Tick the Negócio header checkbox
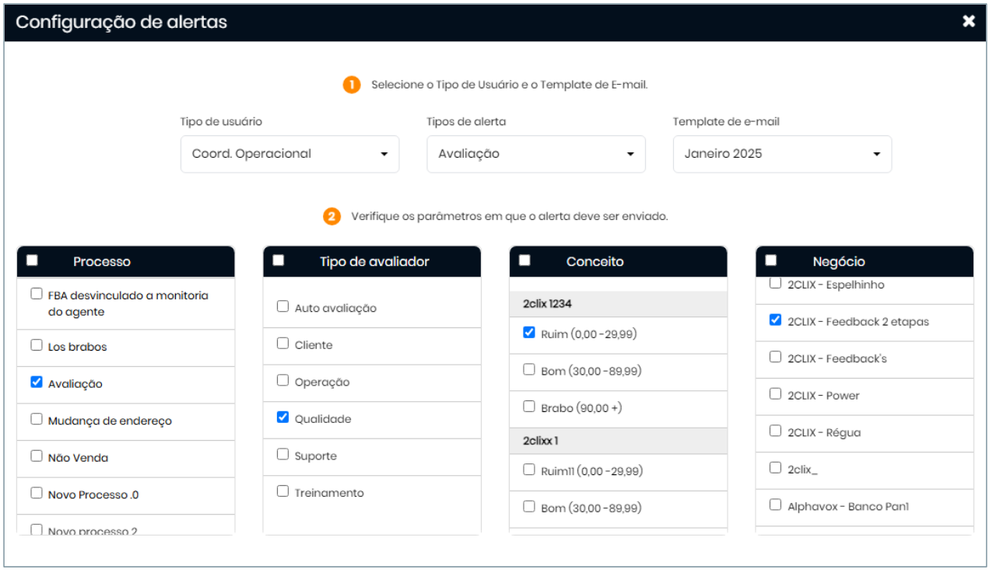 click(x=770, y=261)
